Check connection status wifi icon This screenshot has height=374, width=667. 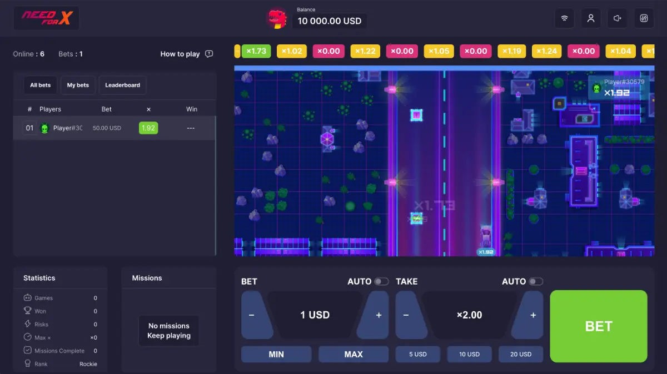[564, 18]
